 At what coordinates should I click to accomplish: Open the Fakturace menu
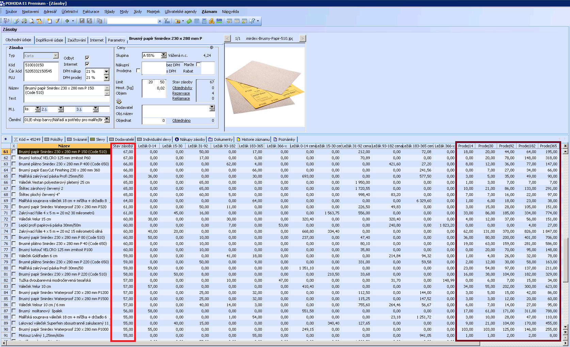point(91,12)
